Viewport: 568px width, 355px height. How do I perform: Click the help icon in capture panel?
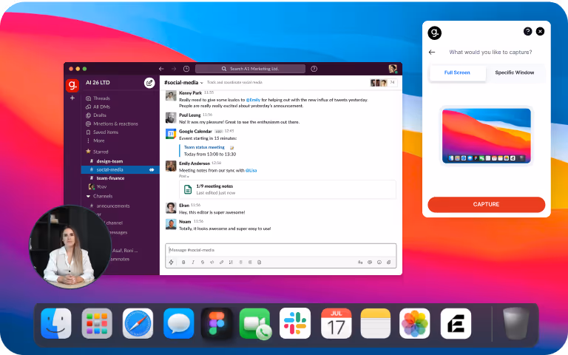pyautogui.click(x=528, y=32)
